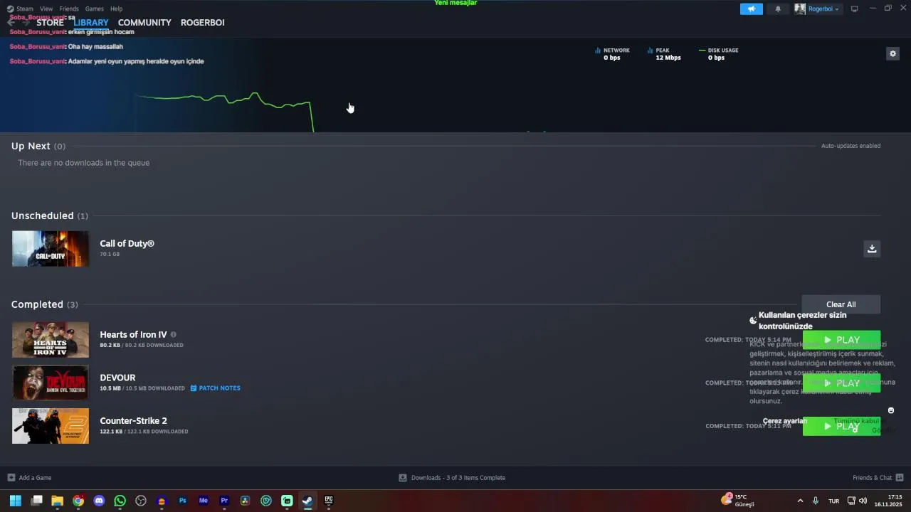Go to the LIBRARY tab
Viewport: 911px width, 512px height.
pos(91,22)
